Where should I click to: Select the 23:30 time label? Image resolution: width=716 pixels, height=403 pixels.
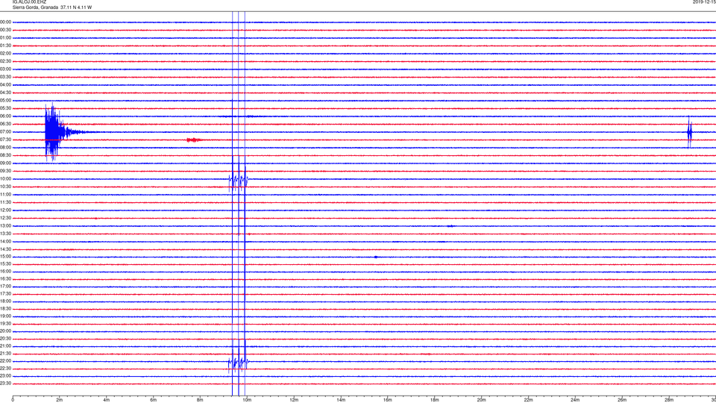click(x=5, y=384)
